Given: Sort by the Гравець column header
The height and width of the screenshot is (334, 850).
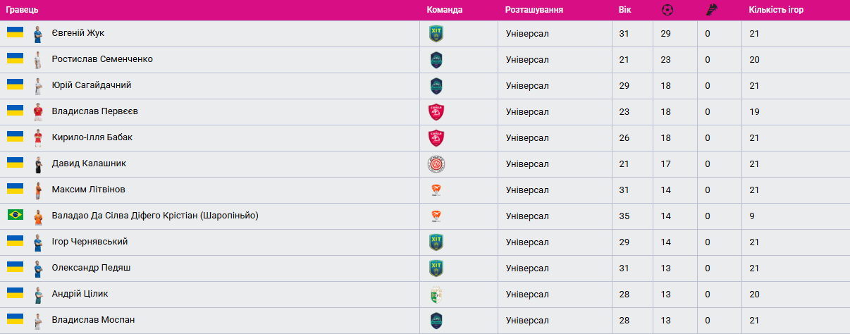Looking at the screenshot, I should 22,10.
